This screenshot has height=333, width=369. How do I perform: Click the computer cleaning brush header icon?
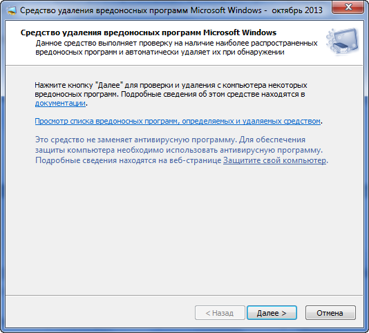[x=343, y=41]
